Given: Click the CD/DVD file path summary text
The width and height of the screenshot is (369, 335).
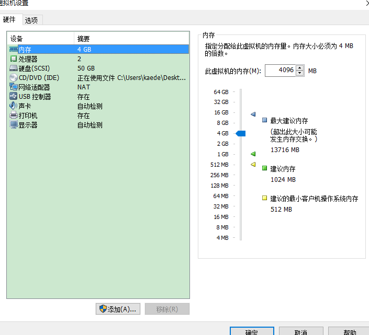Looking at the screenshot, I should tap(131, 78).
